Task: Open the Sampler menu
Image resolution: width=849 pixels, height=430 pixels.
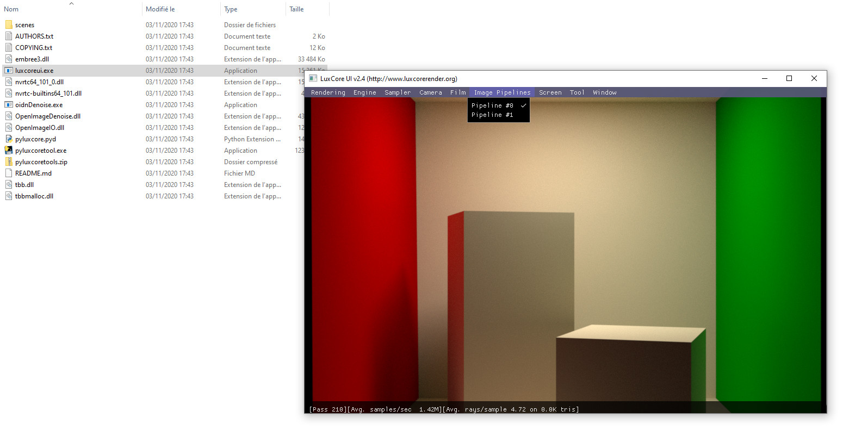Action: (x=398, y=92)
